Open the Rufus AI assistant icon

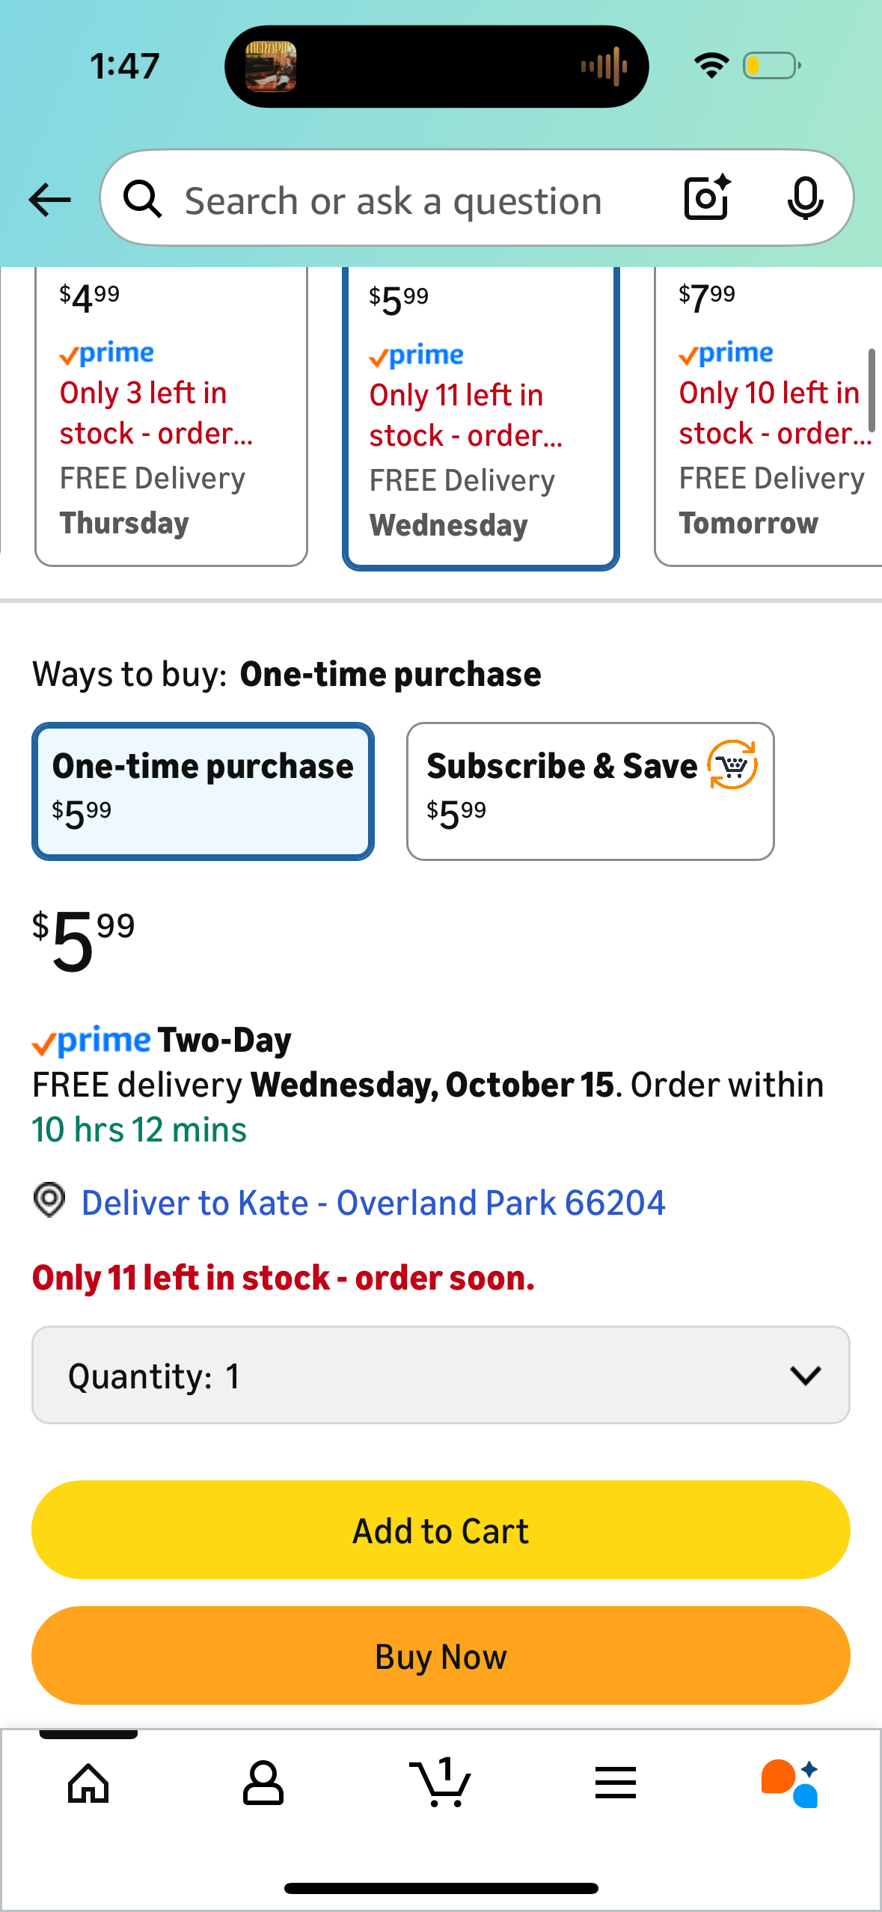(790, 1783)
